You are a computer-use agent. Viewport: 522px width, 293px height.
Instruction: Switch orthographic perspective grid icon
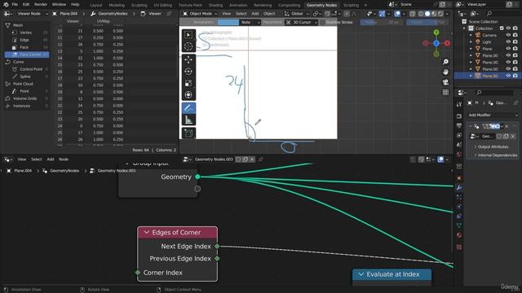445,92
